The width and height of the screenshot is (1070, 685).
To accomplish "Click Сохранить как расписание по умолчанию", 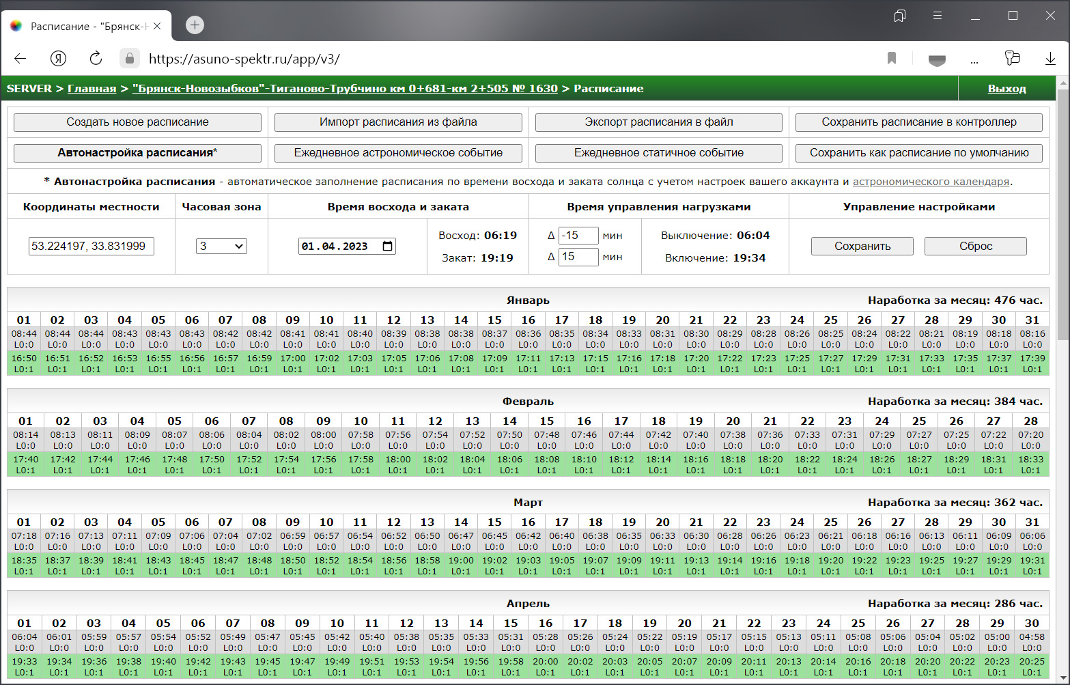I will tap(919, 153).
